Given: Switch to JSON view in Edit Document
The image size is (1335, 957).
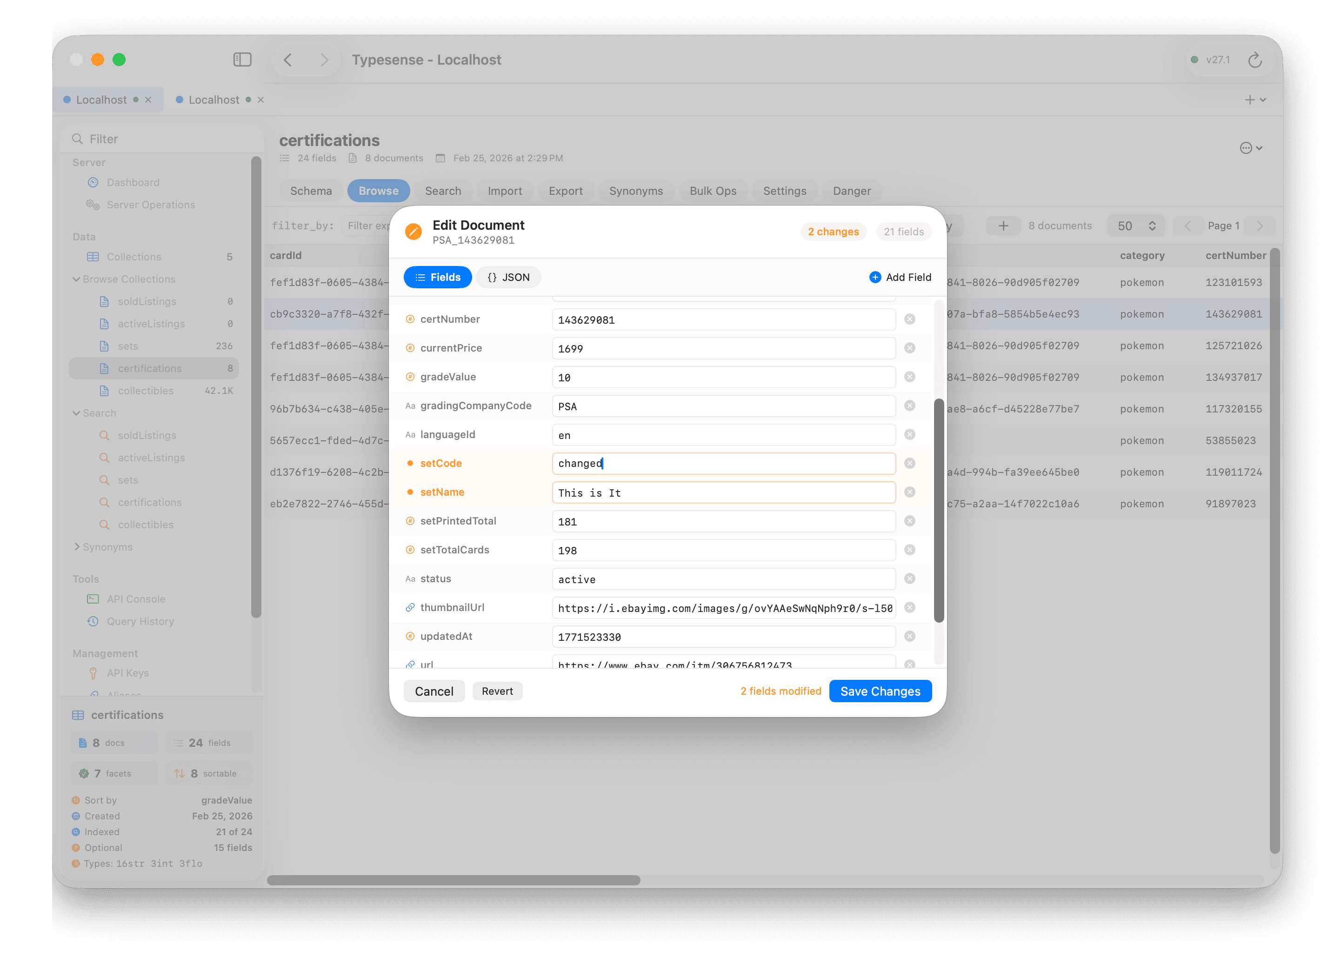Looking at the screenshot, I should pos(508,277).
